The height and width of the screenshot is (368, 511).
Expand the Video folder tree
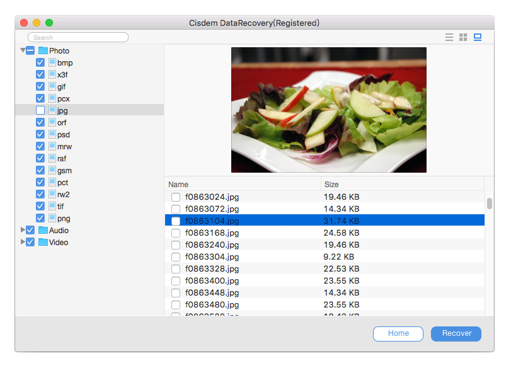pos(23,242)
